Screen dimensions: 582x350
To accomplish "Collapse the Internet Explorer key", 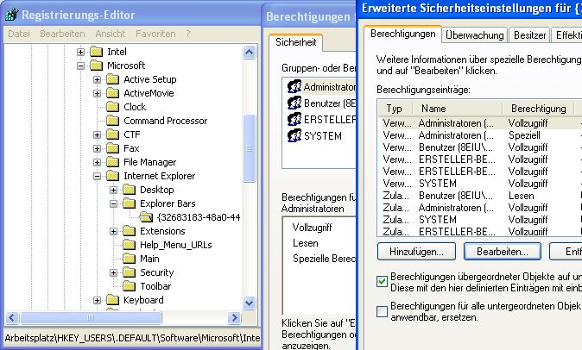I will click(x=97, y=177).
